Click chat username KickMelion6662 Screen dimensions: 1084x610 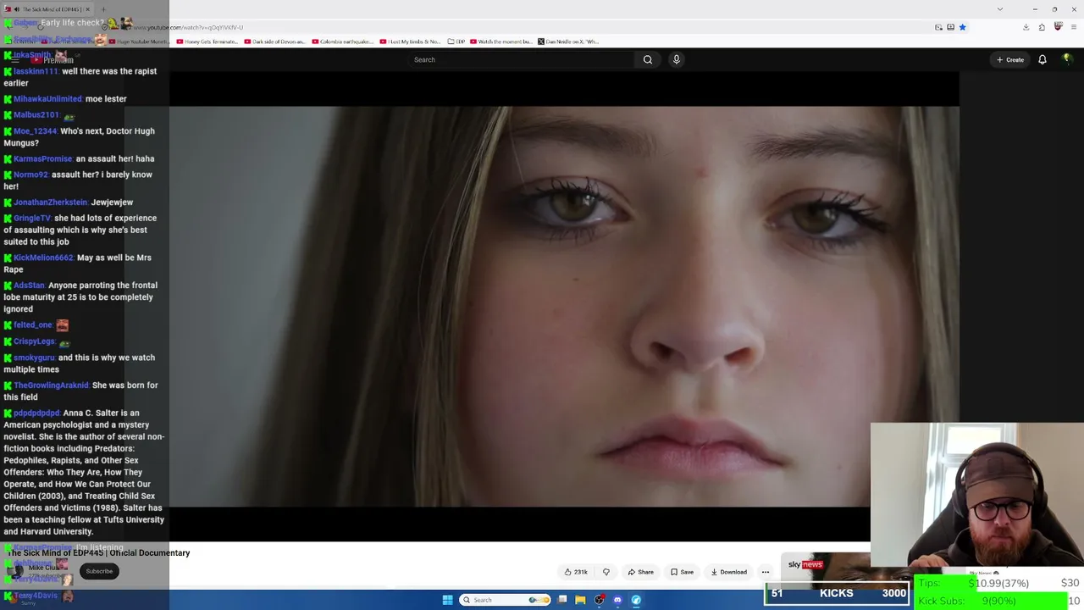[x=43, y=258]
